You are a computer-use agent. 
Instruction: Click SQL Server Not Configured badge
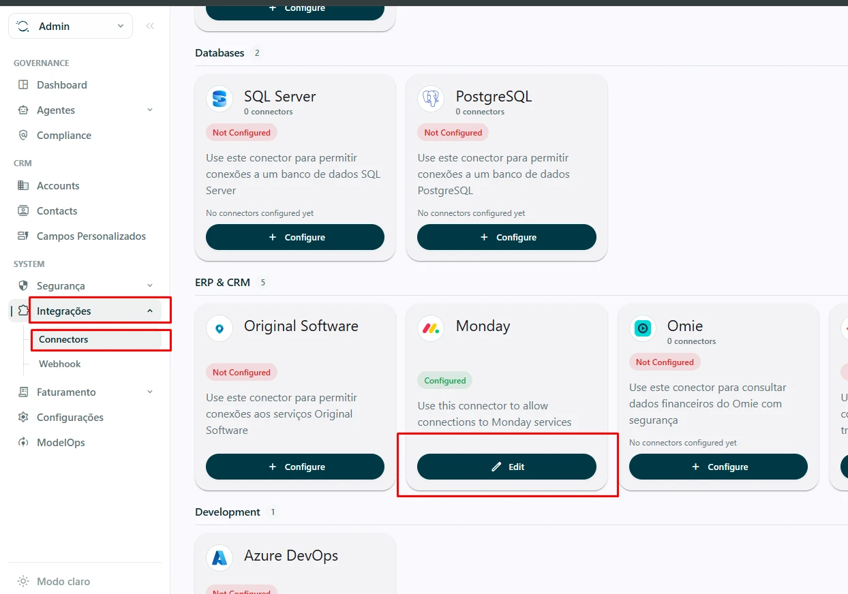(241, 133)
